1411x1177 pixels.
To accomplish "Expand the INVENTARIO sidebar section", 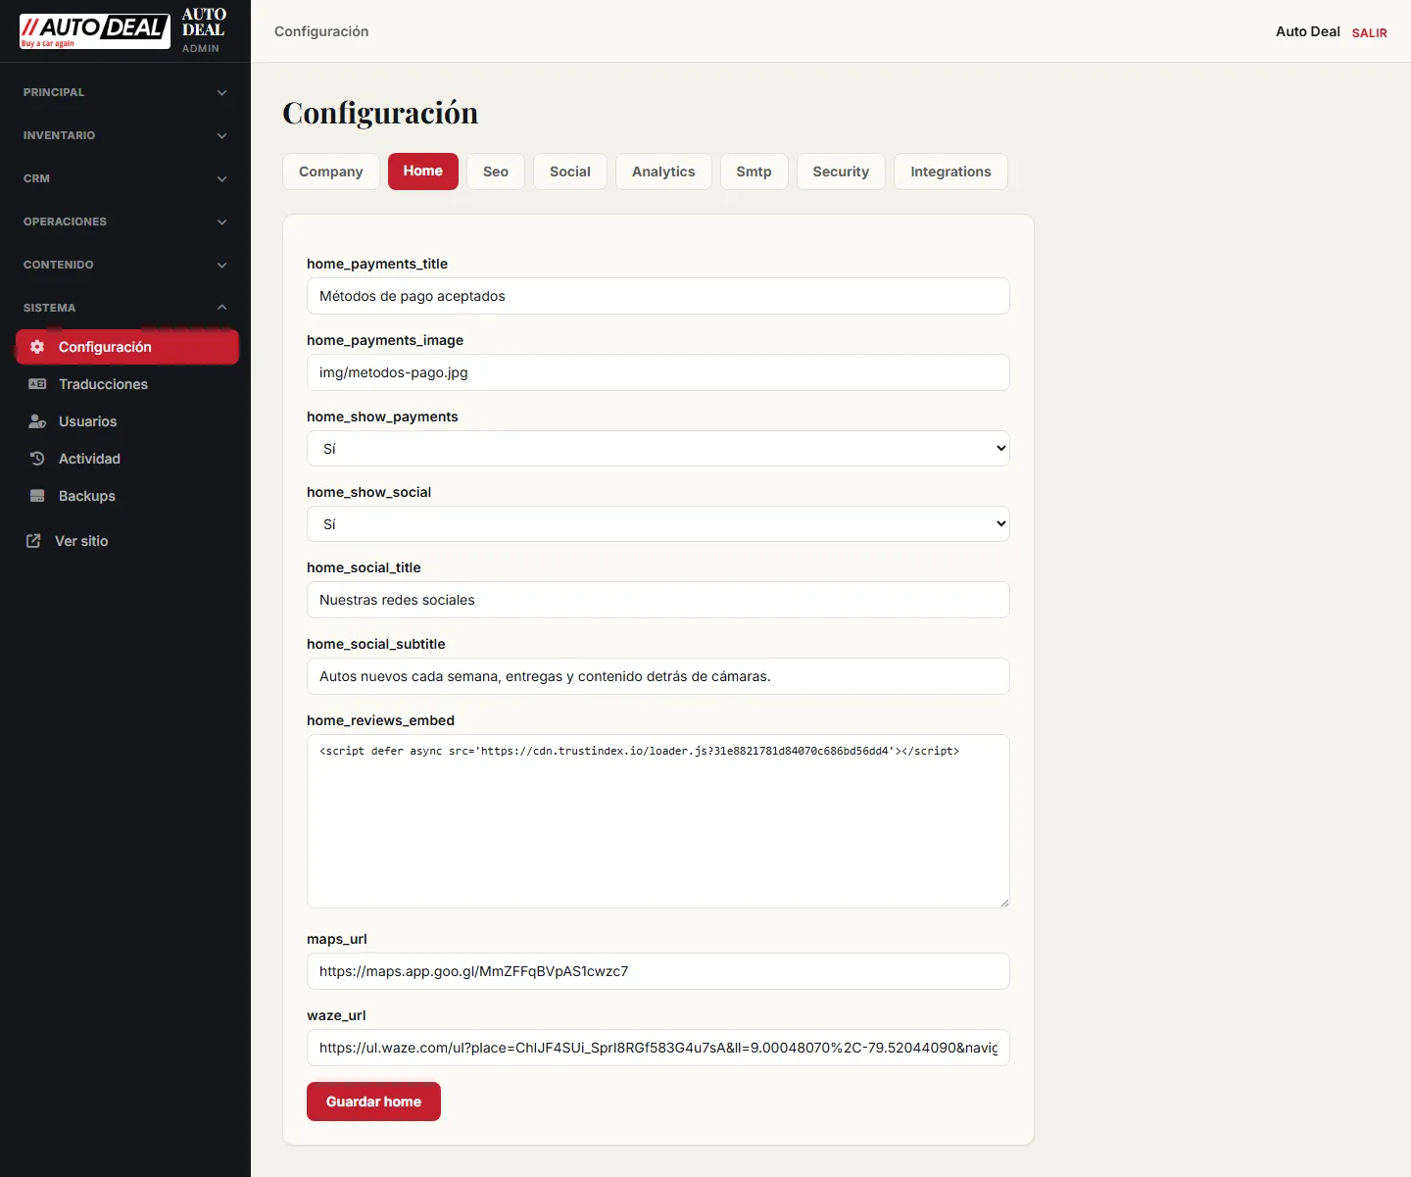I will coord(125,135).
